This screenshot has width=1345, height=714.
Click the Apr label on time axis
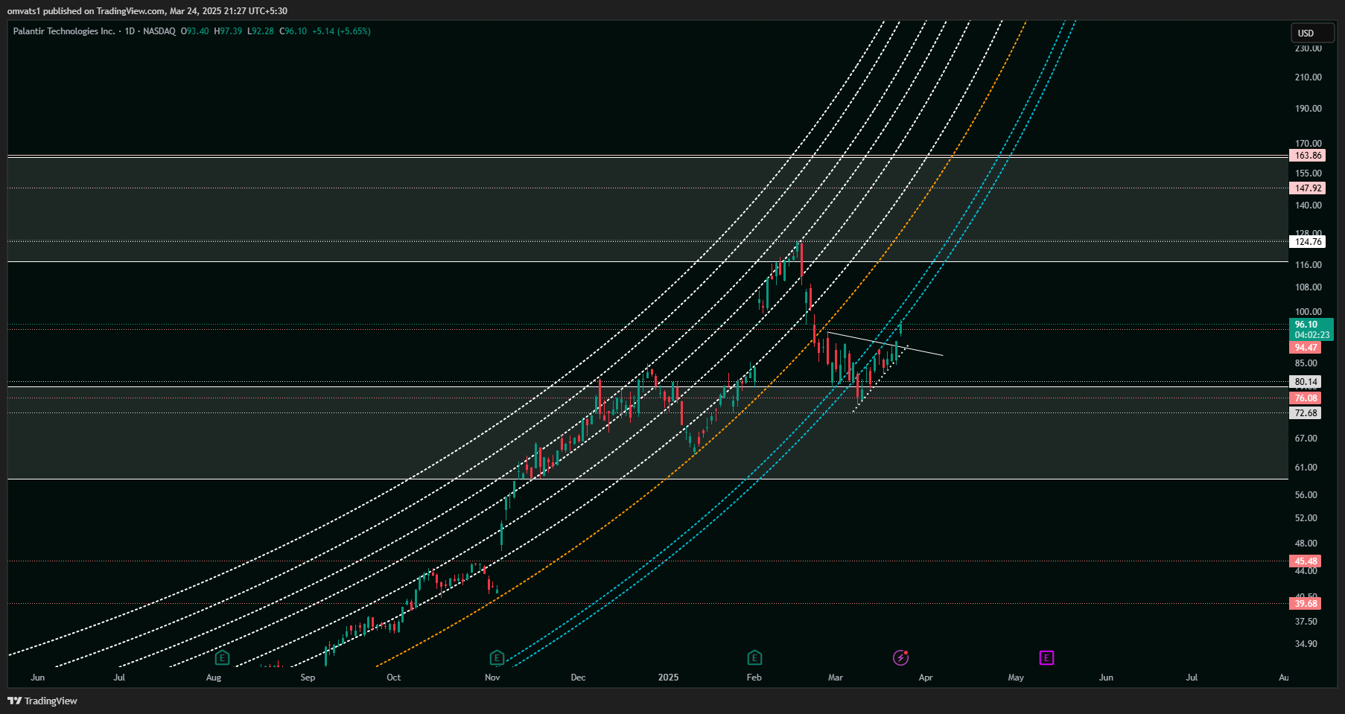pyautogui.click(x=926, y=678)
